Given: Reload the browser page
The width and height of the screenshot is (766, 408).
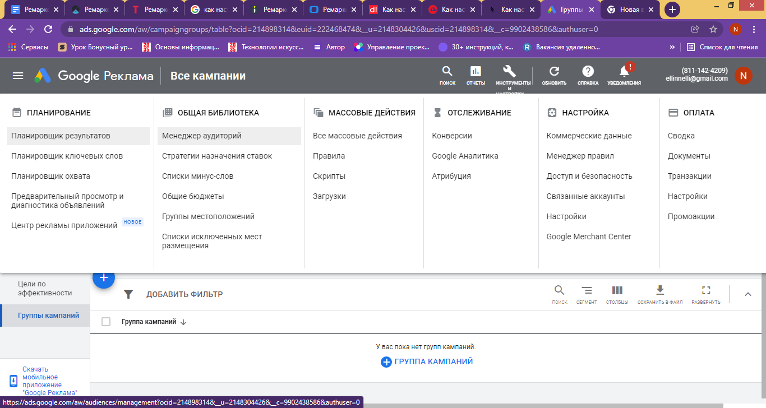Looking at the screenshot, I should (48, 29).
